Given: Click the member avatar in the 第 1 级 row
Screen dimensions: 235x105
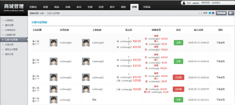Looking at the screenshot, I should tap(54, 100).
